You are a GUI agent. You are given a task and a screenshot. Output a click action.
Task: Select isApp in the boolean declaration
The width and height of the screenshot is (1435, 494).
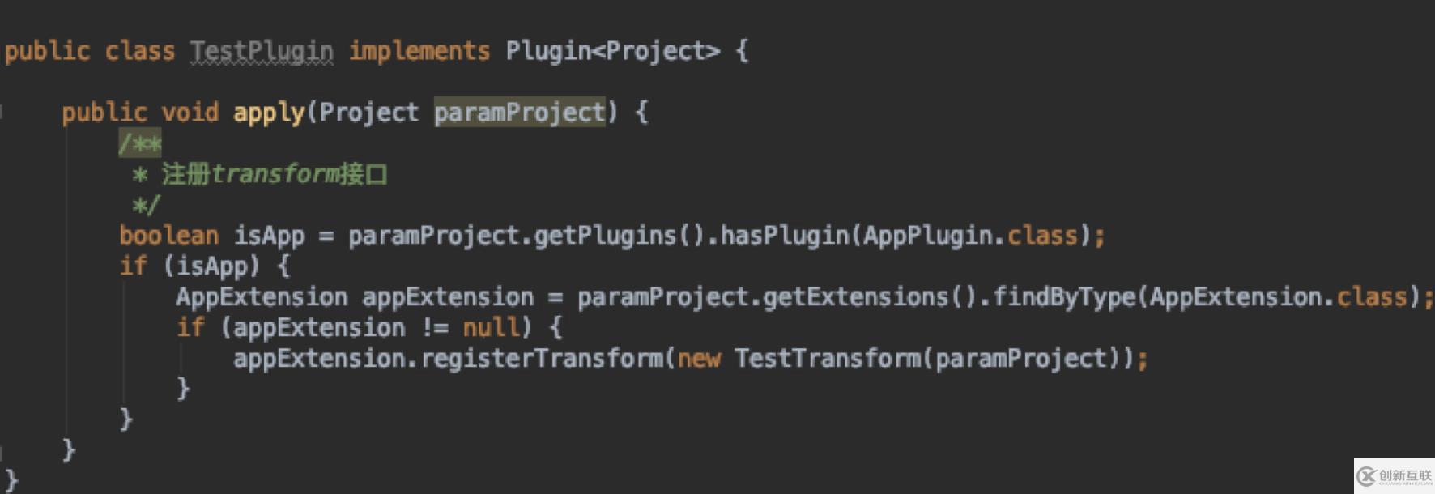tap(269, 236)
